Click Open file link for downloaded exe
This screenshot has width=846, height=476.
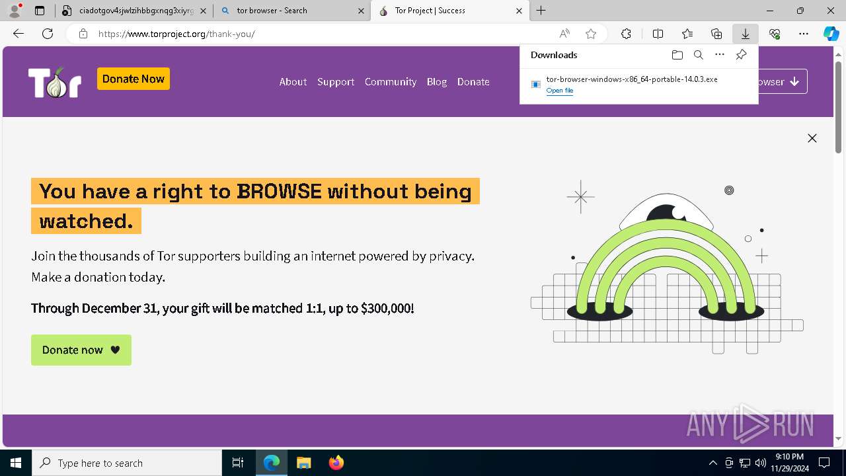click(x=560, y=91)
